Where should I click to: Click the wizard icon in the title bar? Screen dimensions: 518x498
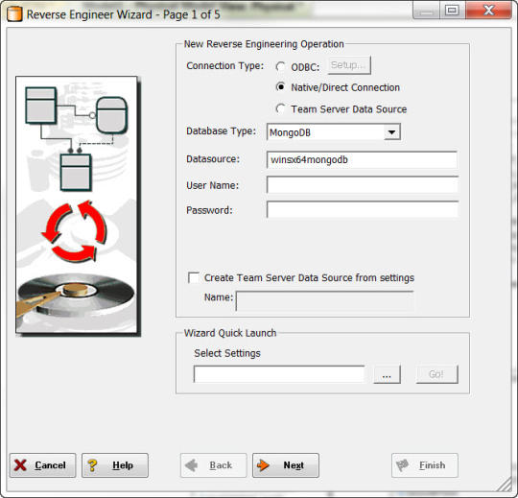coord(14,13)
